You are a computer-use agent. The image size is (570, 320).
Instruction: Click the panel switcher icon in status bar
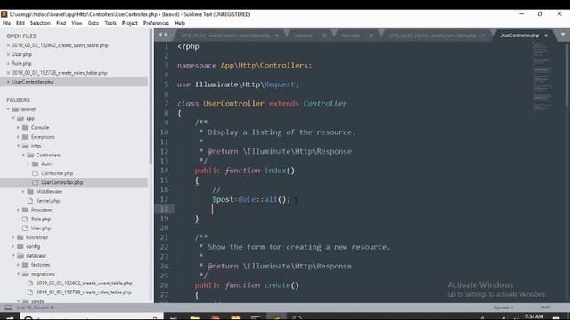8,308
